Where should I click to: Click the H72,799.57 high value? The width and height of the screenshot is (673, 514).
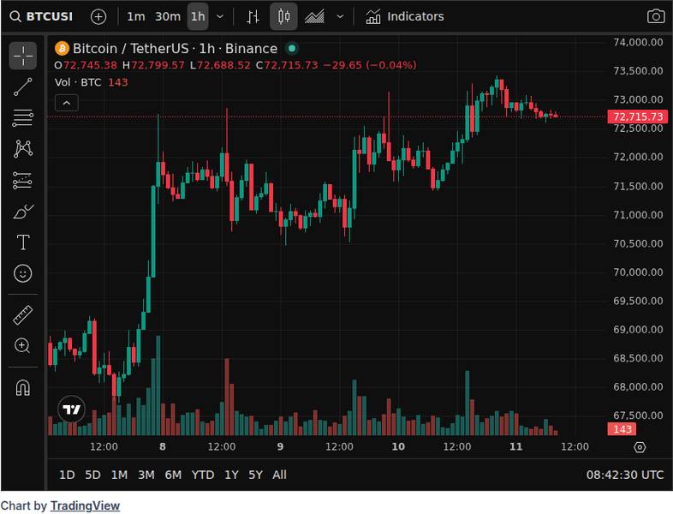click(153, 65)
